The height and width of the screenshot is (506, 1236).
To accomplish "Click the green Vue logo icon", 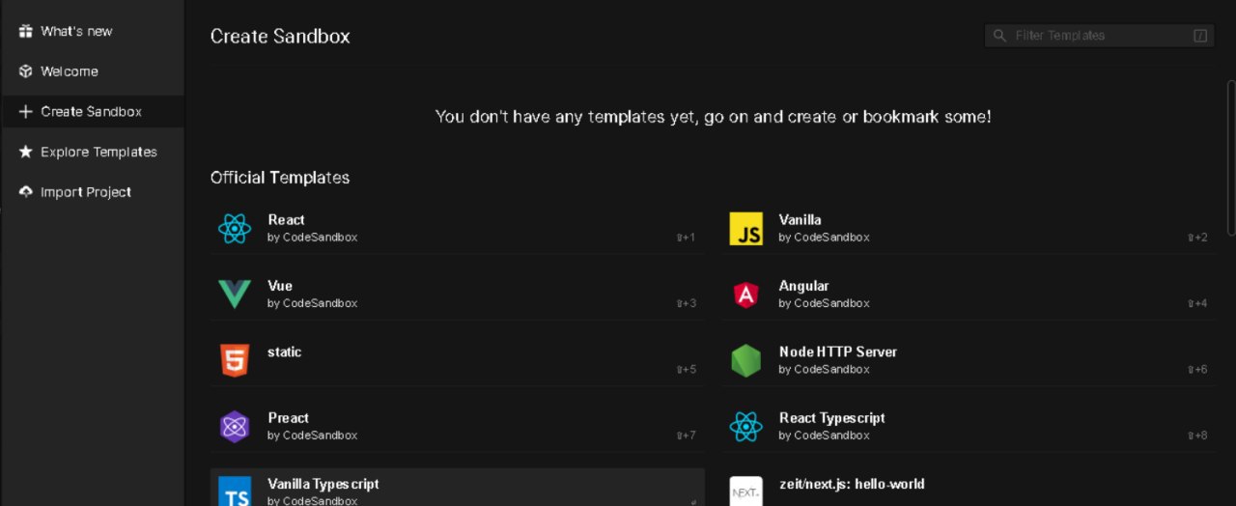I will (x=235, y=294).
